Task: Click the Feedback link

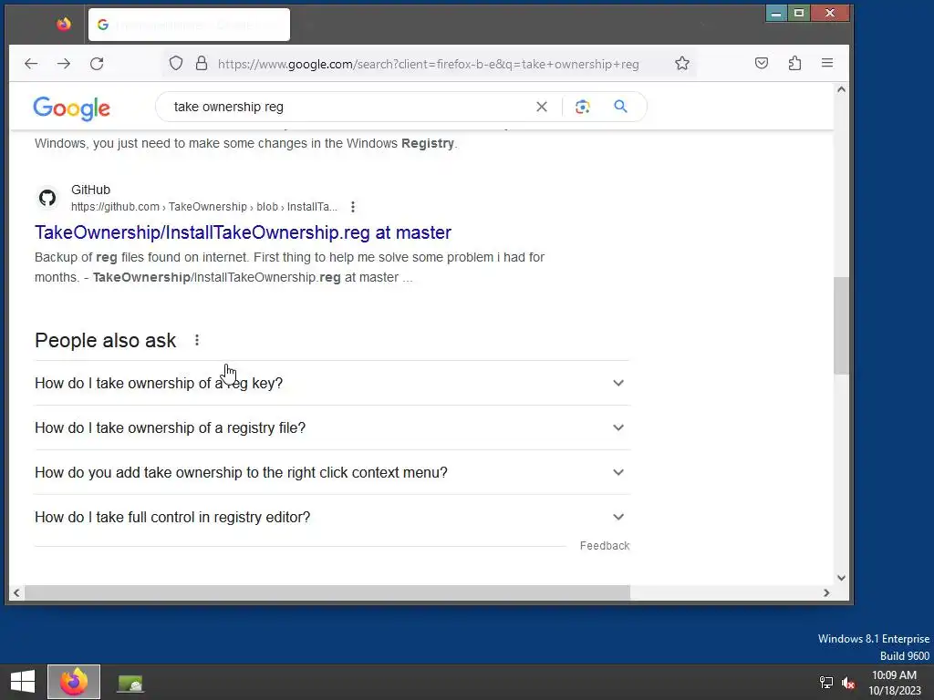Action: (x=605, y=545)
